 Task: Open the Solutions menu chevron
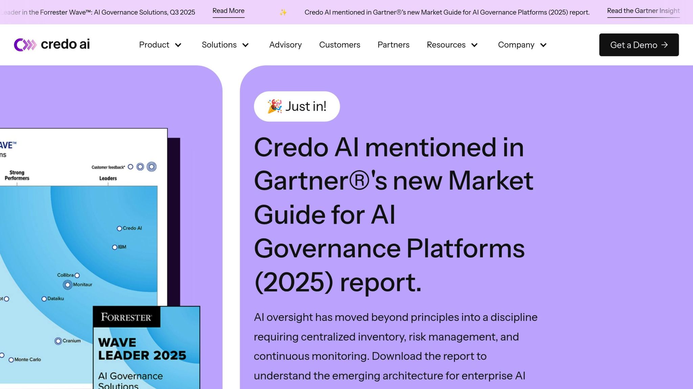246,45
